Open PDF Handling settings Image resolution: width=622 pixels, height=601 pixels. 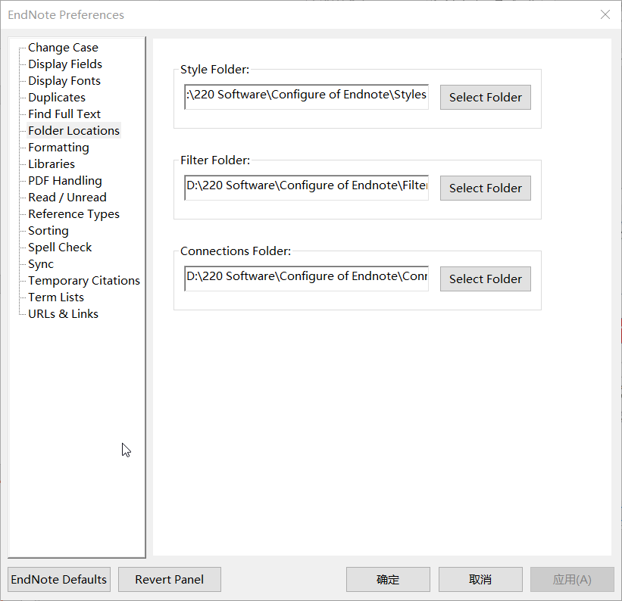65,181
